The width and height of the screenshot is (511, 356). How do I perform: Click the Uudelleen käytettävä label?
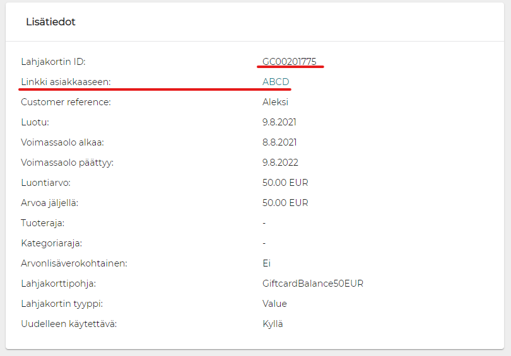[69, 324]
